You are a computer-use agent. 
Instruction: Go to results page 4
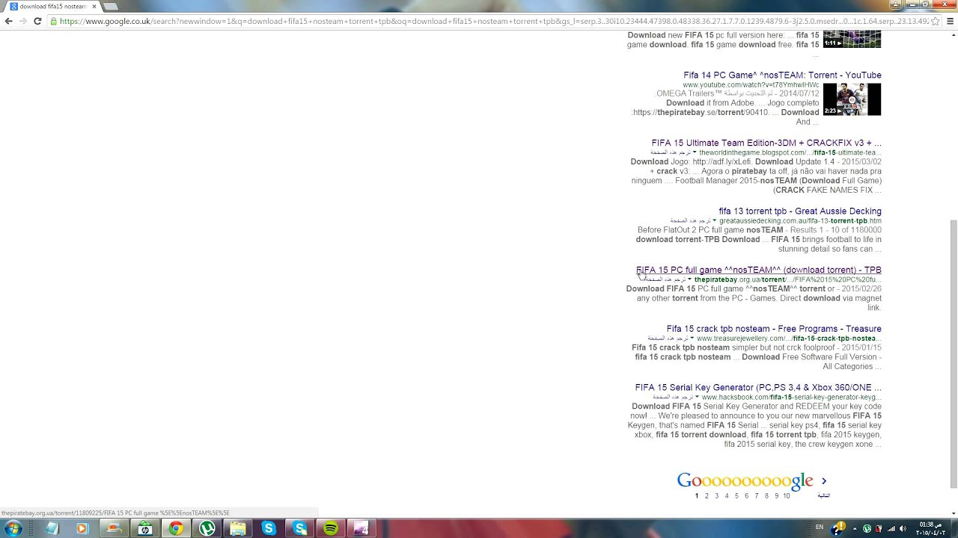[x=726, y=495]
